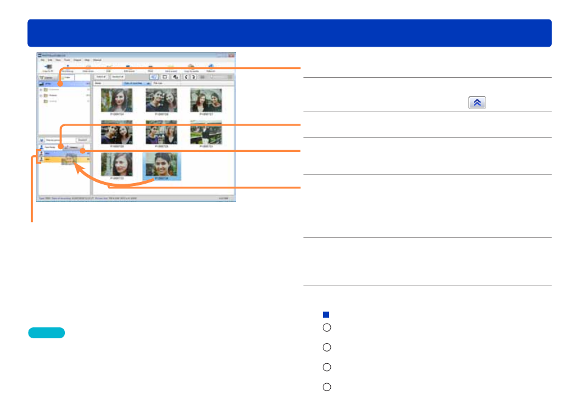This screenshot has width=579, height=408.
Task: Select thumbnail P1000731
Action: coord(206,132)
